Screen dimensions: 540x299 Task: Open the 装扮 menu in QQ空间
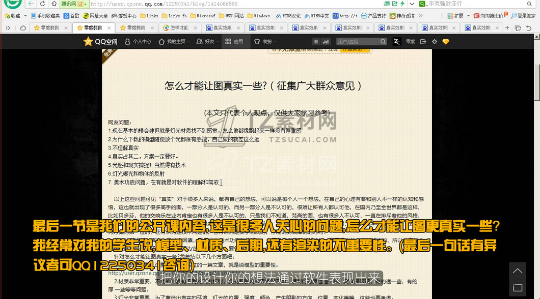263,42
